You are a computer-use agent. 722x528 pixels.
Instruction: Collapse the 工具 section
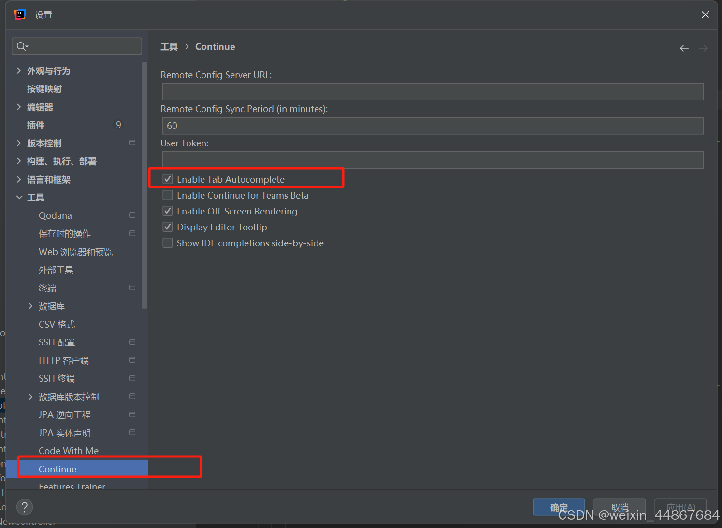tap(19, 197)
